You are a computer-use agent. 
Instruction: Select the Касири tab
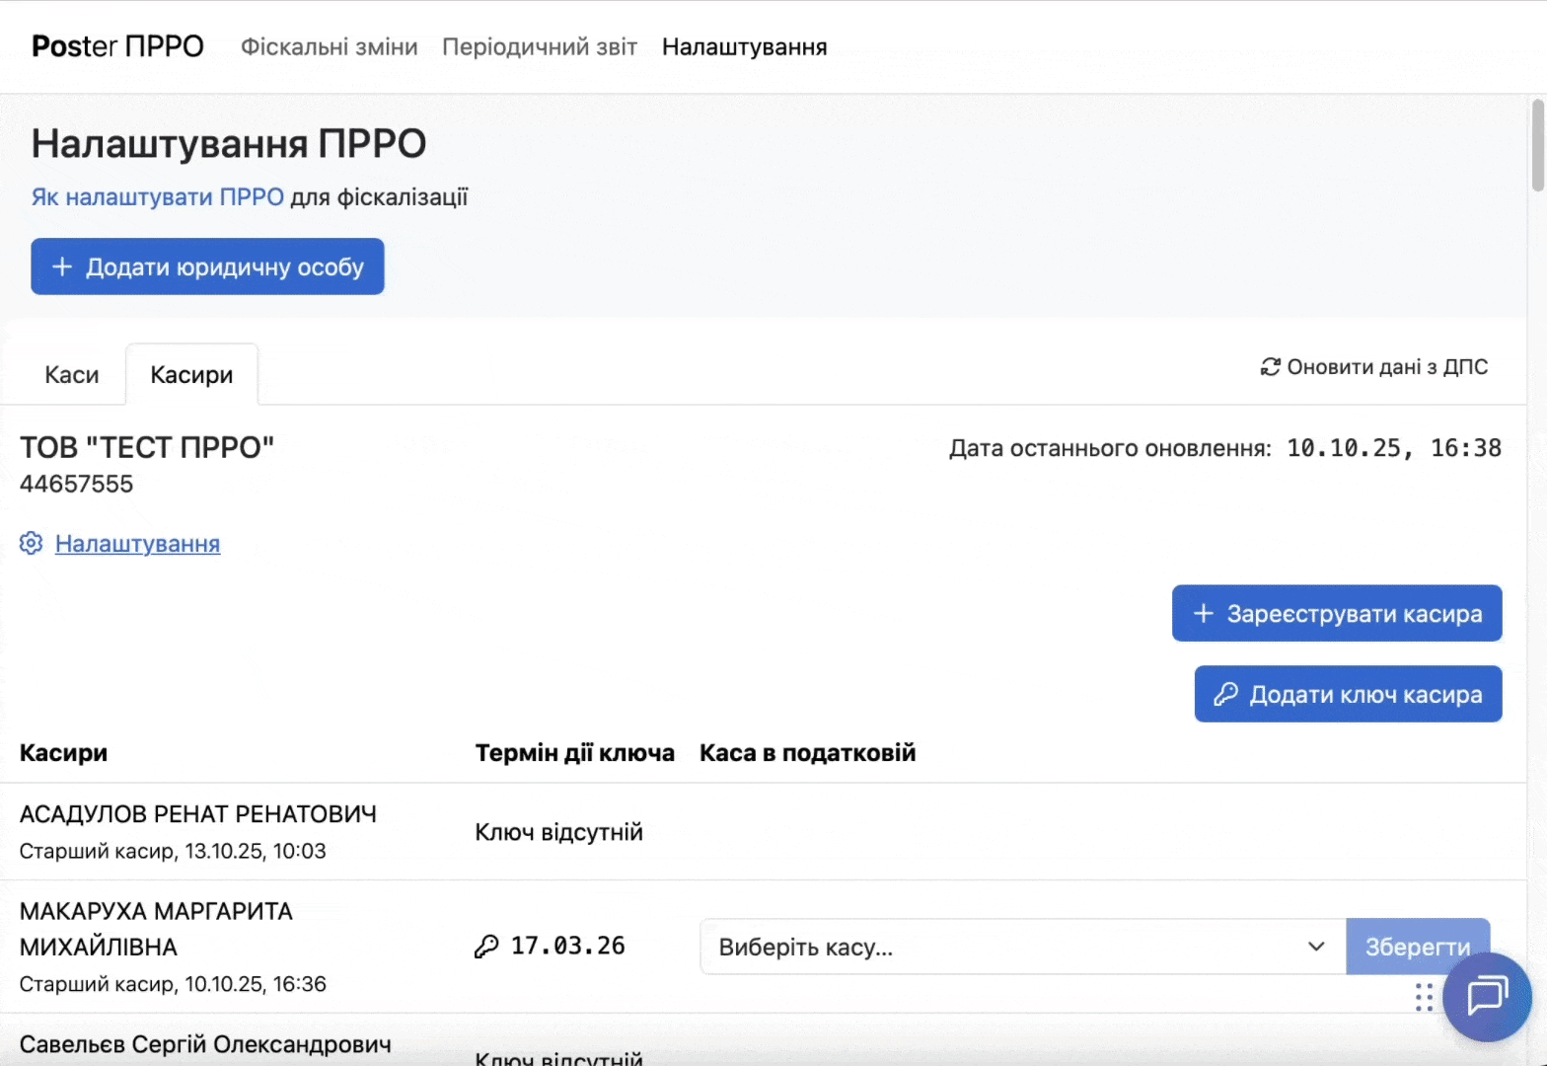191,375
